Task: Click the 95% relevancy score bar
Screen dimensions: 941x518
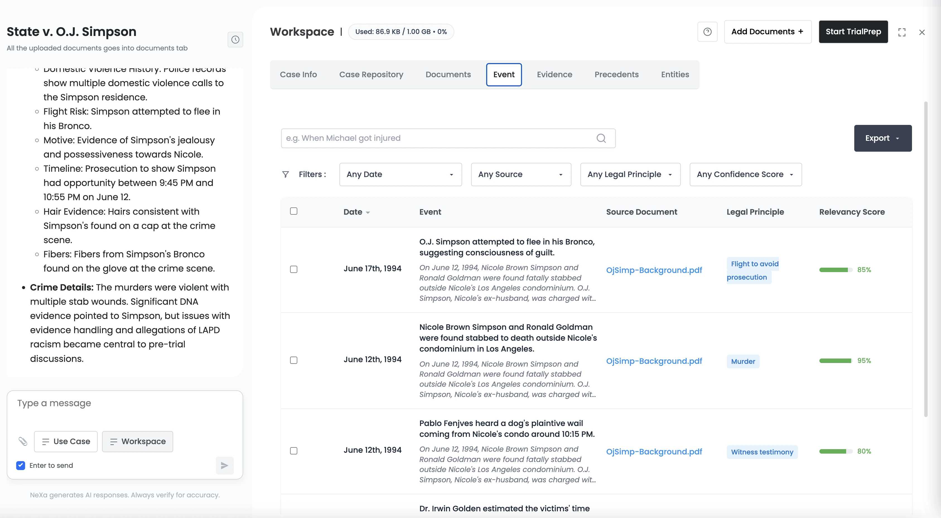Action: 835,361
